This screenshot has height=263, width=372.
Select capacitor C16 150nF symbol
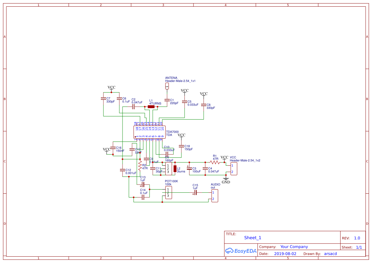tap(113, 148)
